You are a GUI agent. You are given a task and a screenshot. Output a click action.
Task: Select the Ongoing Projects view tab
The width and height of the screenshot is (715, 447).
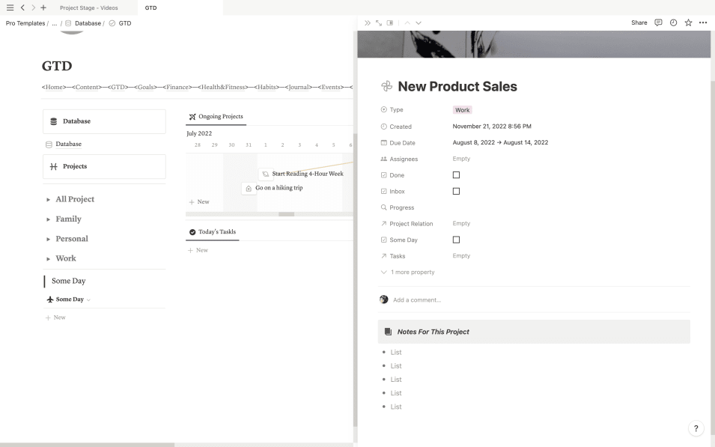point(216,117)
